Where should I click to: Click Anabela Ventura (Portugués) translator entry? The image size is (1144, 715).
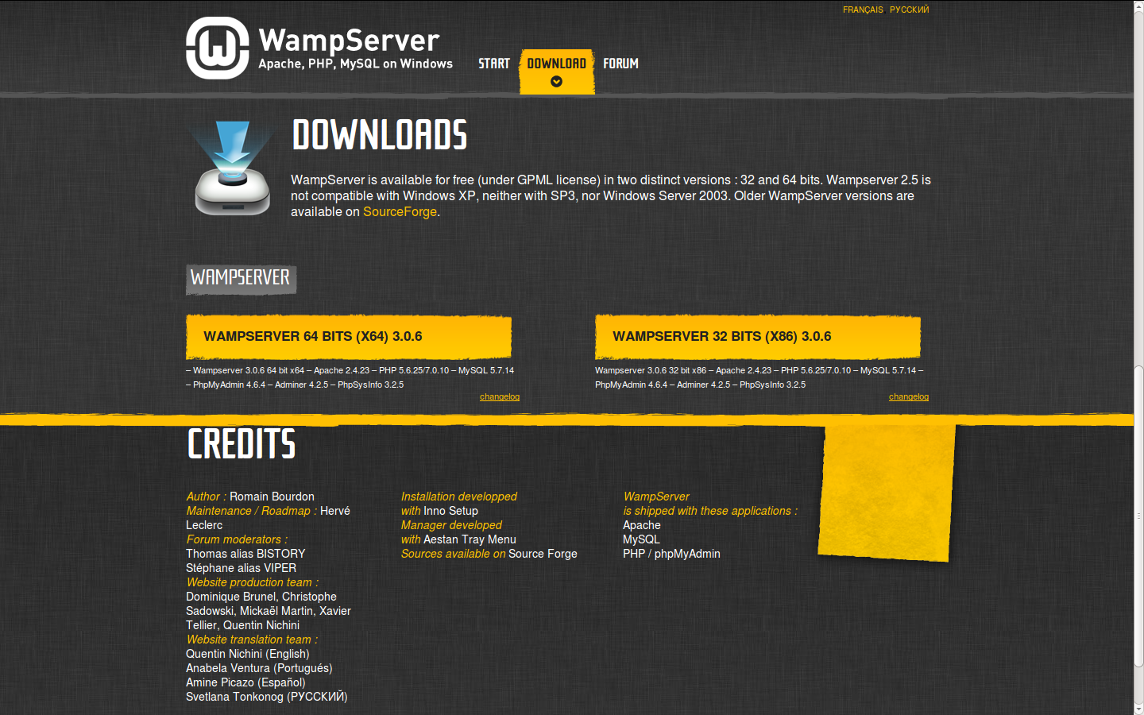pos(259,668)
